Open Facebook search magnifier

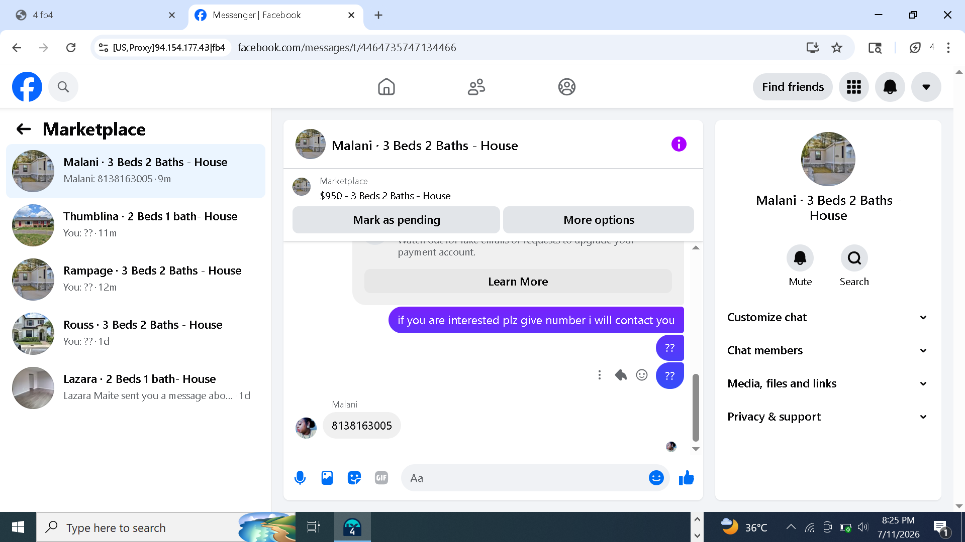(x=63, y=87)
